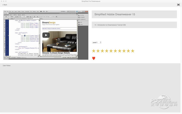
Task: Open the Shears Design video thumbnail
Action: [46, 35]
